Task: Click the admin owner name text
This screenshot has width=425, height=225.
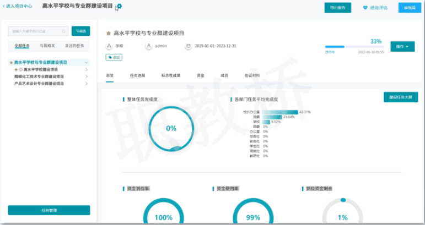Action: pos(161,46)
